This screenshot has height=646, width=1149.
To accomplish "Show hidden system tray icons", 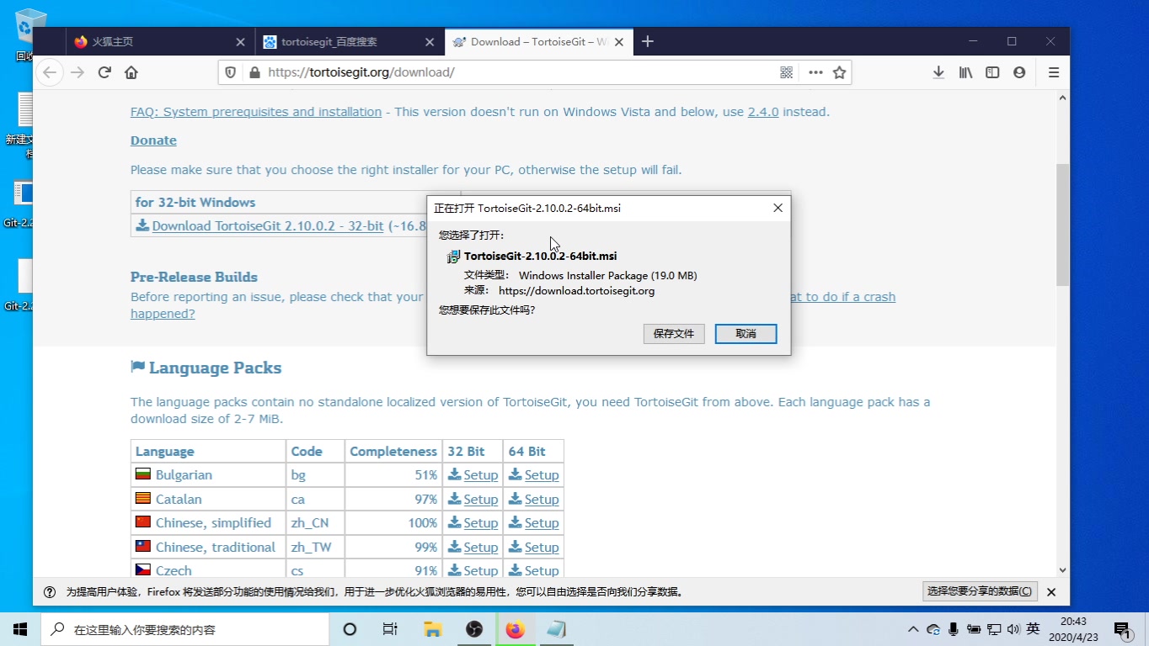I will (913, 629).
